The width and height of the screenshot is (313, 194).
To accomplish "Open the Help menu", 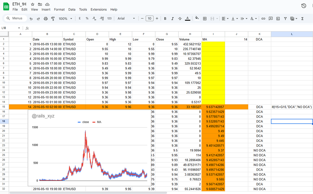I will 114,9.
